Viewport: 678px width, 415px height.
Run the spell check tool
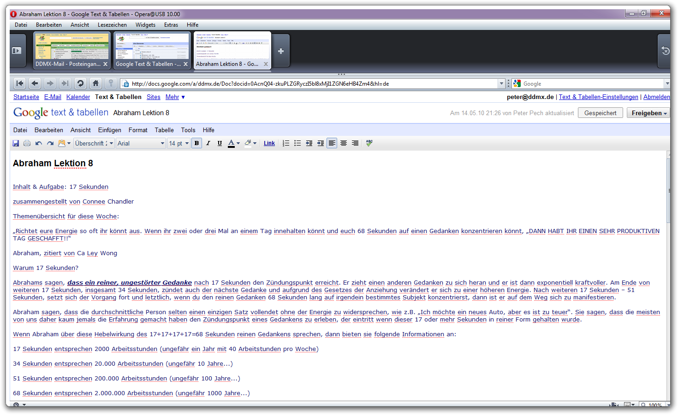click(369, 143)
